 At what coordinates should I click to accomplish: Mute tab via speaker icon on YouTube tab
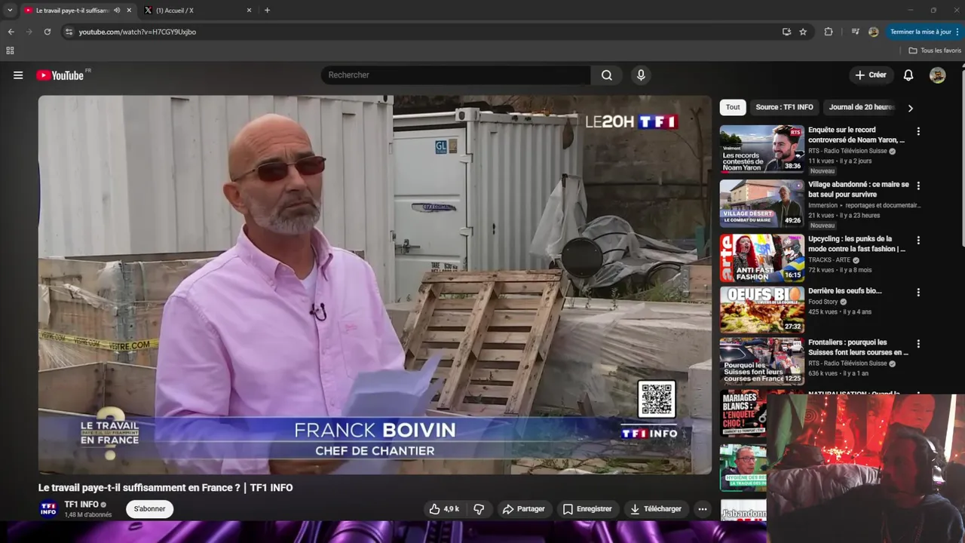click(117, 11)
